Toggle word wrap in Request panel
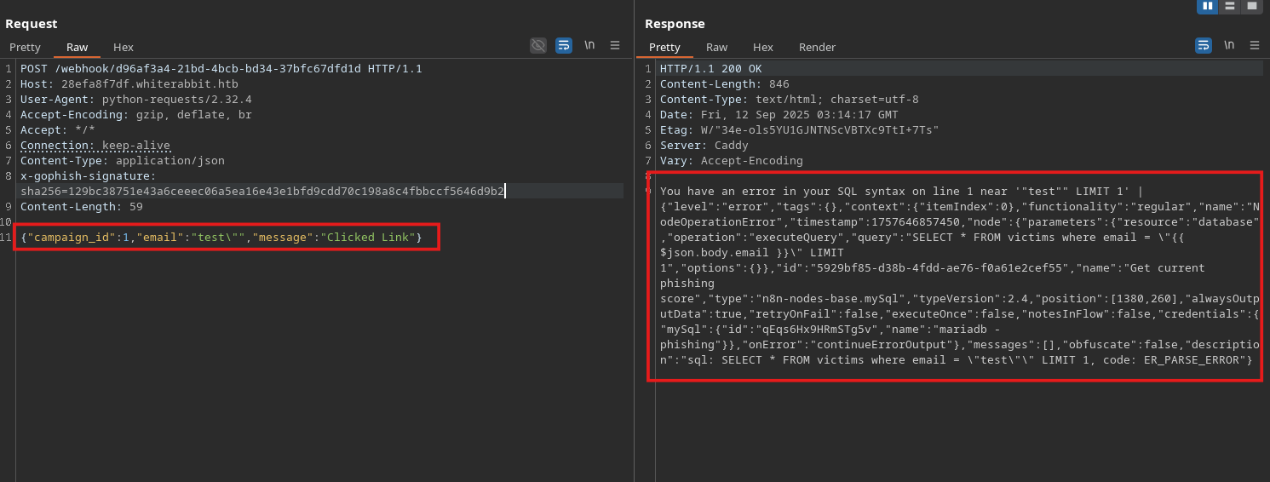Image resolution: width=1270 pixels, height=482 pixels. click(564, 46)
